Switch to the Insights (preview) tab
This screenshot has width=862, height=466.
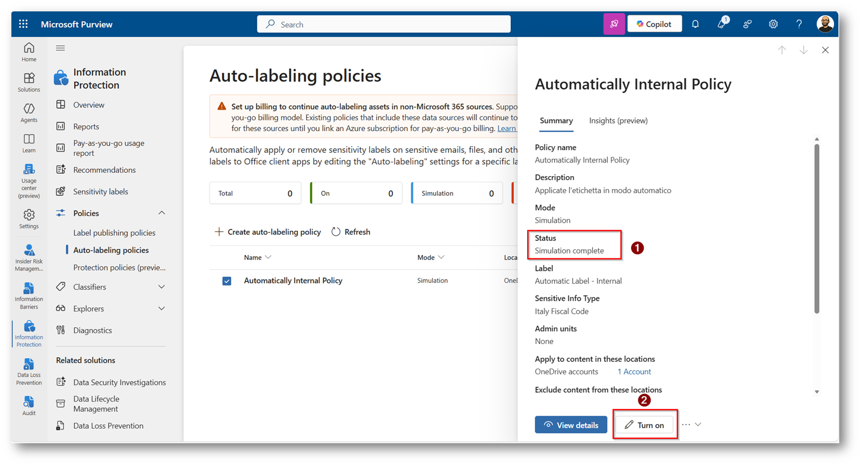618,120
